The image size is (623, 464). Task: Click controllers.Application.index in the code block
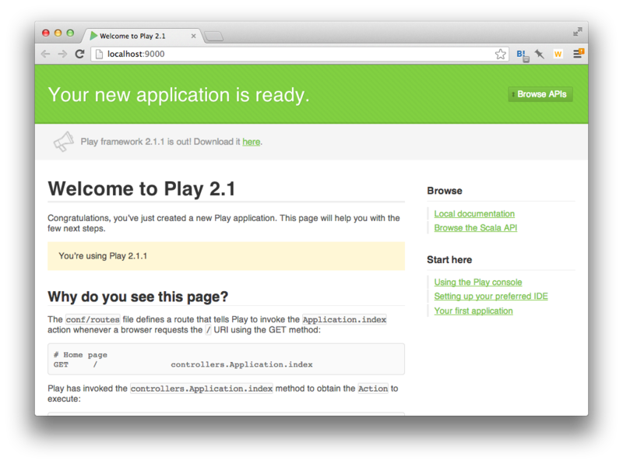[x=241, y=364]
